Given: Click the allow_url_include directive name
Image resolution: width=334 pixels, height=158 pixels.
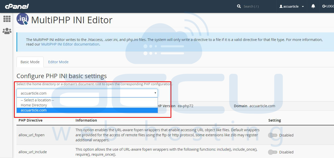Looking at the screenshot, I should [x=33, y=152].
